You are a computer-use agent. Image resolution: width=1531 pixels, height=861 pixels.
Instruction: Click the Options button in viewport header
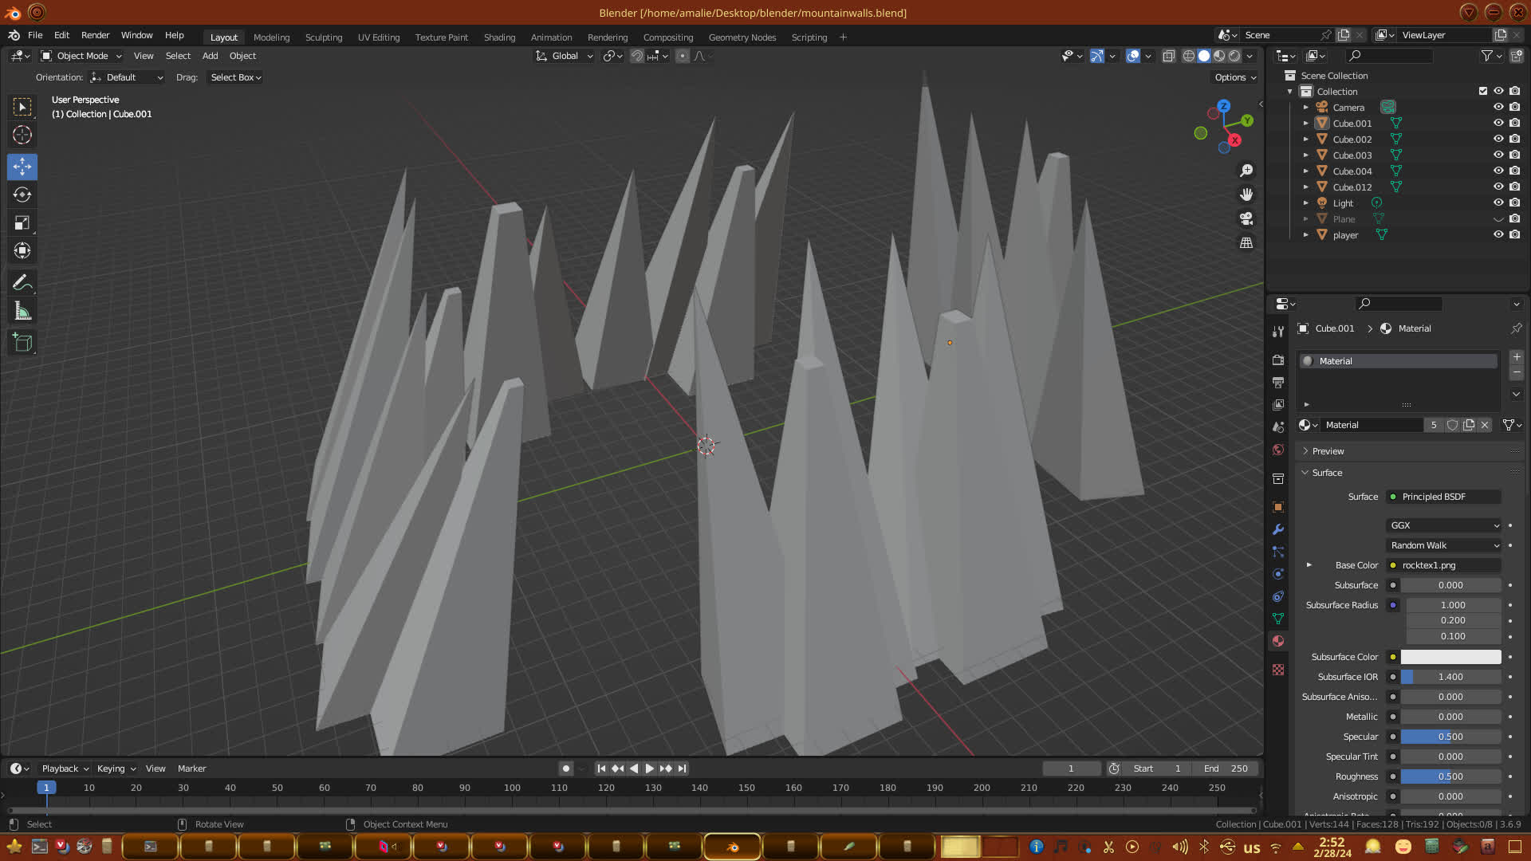pyautogui.click(x=1235, y=77)
